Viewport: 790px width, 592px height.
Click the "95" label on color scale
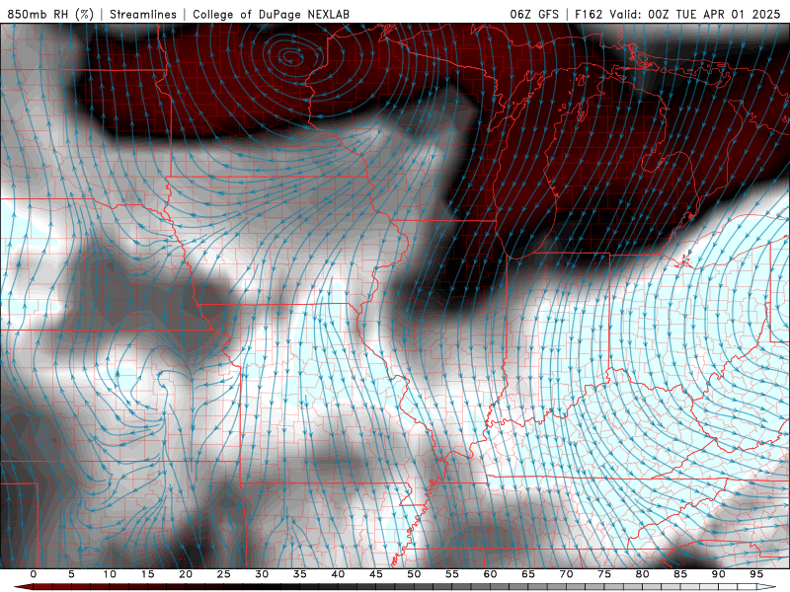756,574
